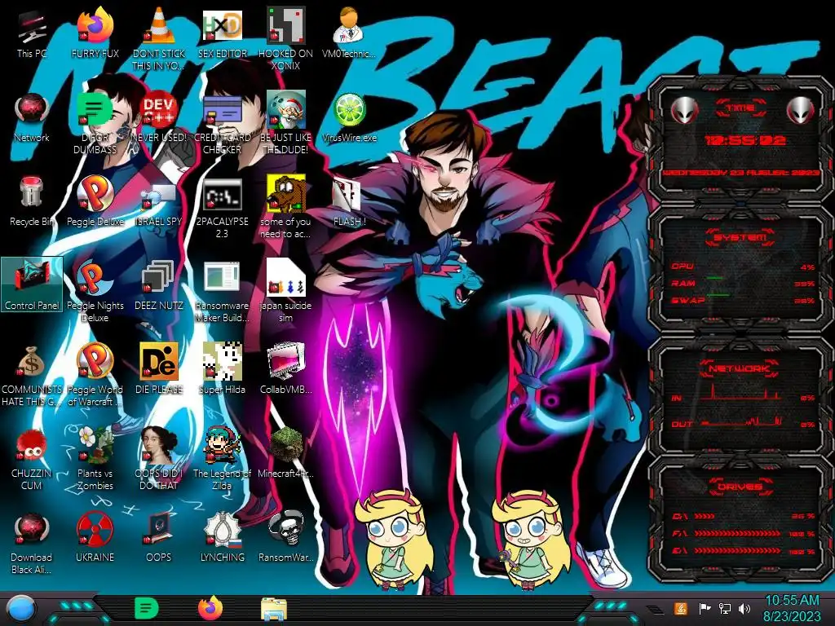
Task: Click the DRIVES header in the widget
Action: click(x=740, y=487)
